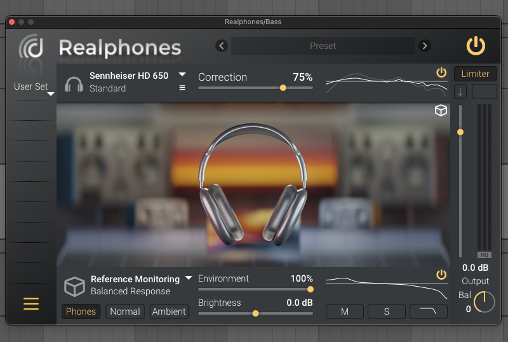Click the environment response curve graph
The width and height of the screenshot is (508, 342).
point(386,288)
